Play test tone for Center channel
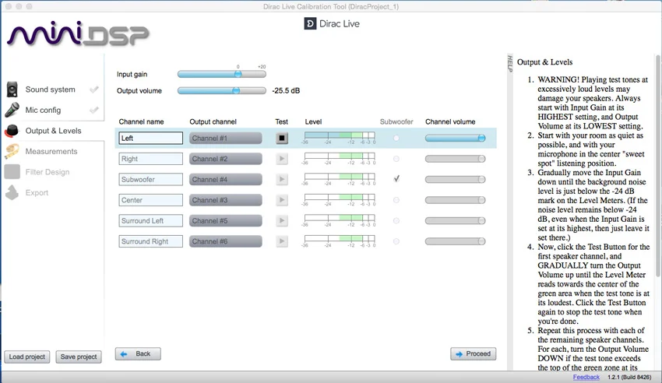This screenshot has width=662, height=383. tap(282, 200)
